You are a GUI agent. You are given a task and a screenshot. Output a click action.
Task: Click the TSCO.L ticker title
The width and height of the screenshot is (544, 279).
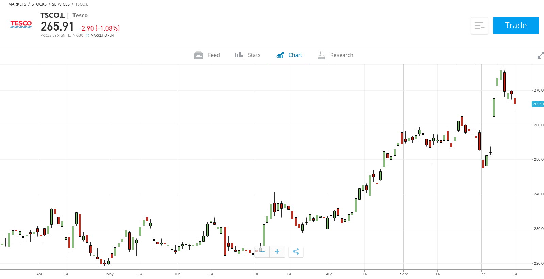tap(52, 15)
